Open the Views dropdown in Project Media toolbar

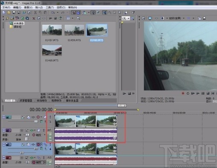tap(73, 18)
